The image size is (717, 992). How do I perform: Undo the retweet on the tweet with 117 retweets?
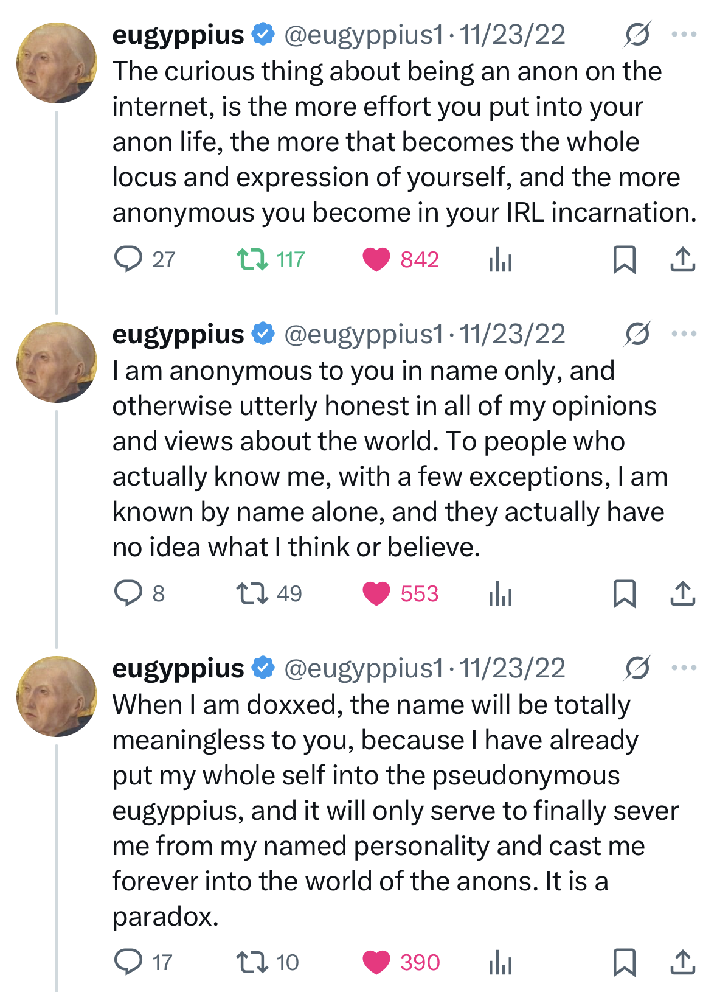[252, 260]
